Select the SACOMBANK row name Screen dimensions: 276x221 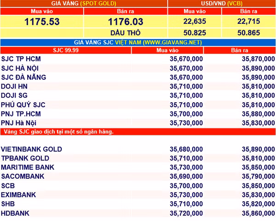(x=23, y=176)
